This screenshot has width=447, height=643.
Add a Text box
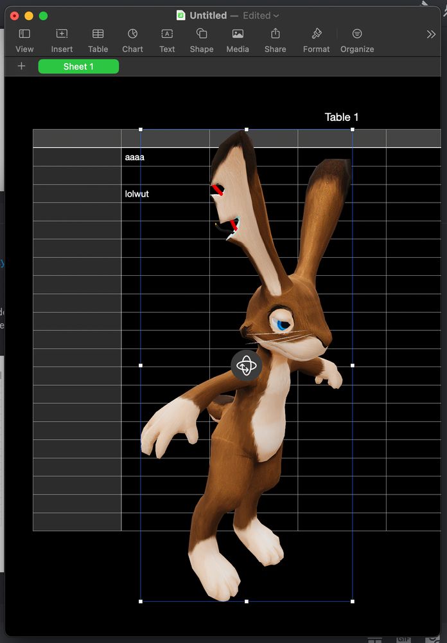[167, 41]
